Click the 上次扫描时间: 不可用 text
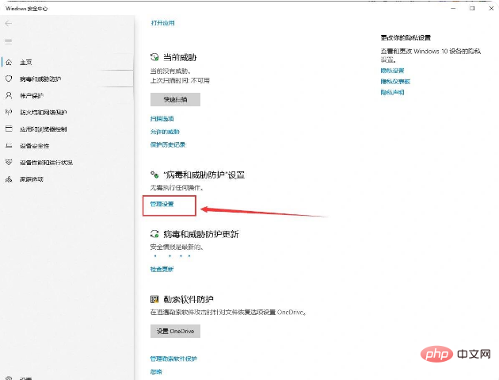Image resolution: width=499 pixels, height=380 pixels. point(180,80)
